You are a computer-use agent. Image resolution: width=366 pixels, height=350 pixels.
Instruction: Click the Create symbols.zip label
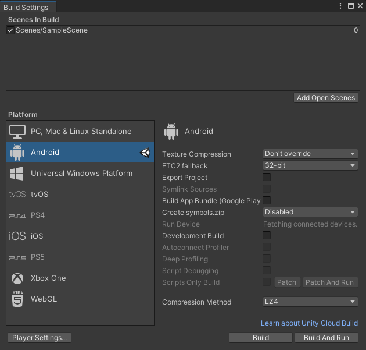click(193, 213)
